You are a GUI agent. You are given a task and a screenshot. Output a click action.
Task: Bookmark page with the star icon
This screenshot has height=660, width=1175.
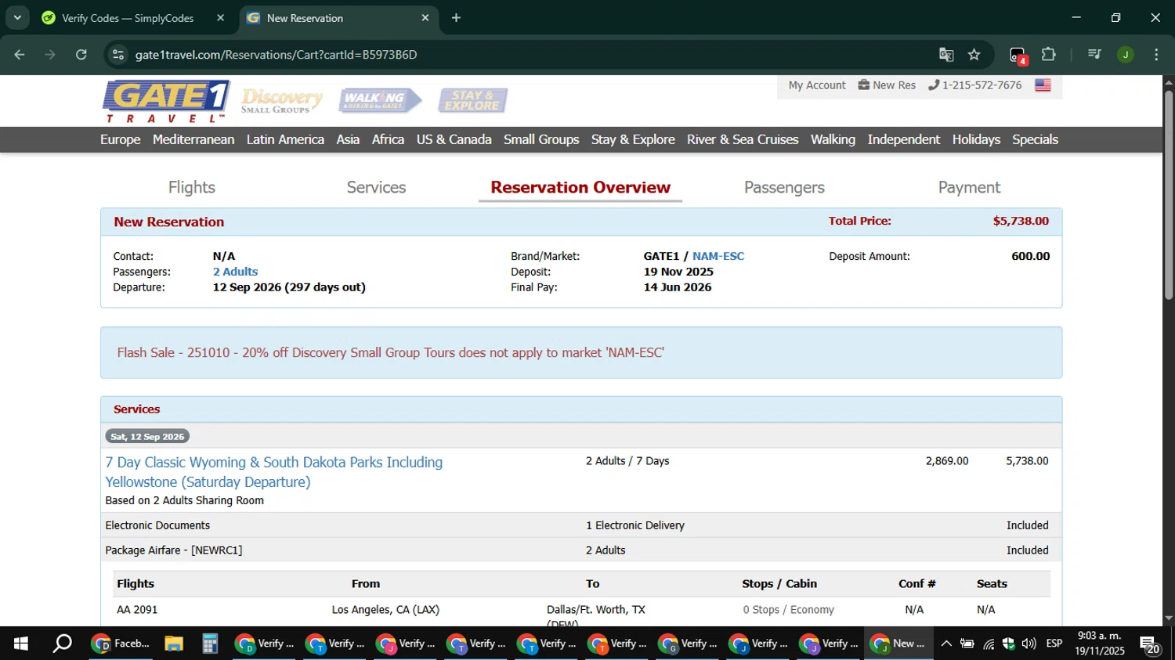[974, 55]
